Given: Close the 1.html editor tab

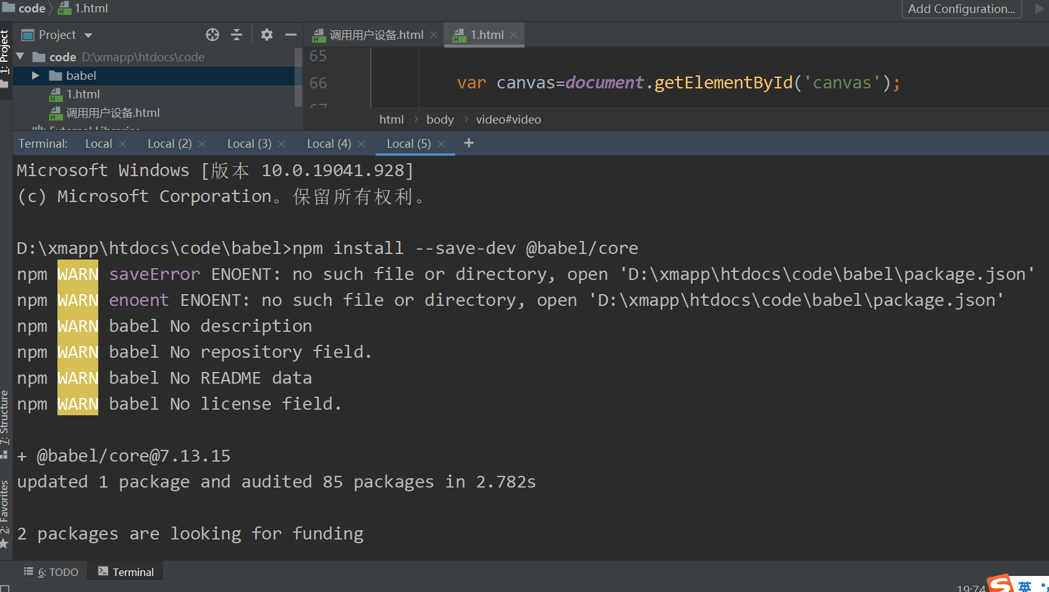Looking at the screenshot, I should click(513, 35).
